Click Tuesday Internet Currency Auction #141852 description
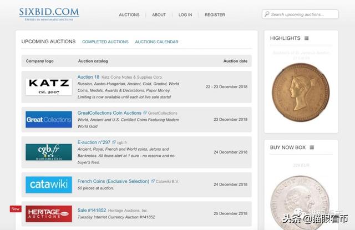The image size is (355, 230). (116, 217)
